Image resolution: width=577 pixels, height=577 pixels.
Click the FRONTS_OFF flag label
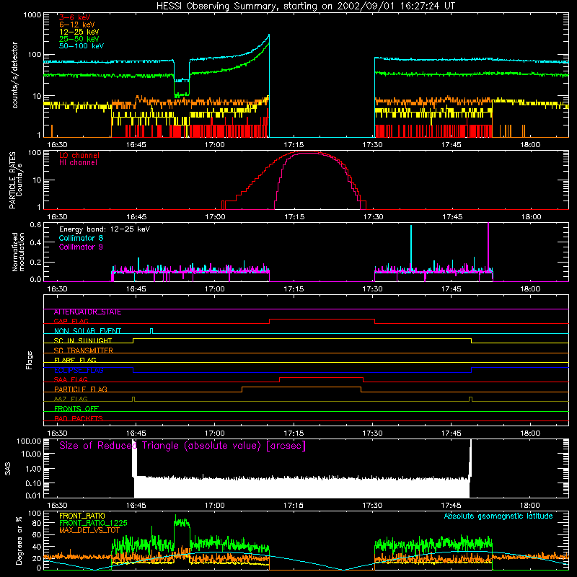[76, 409]
